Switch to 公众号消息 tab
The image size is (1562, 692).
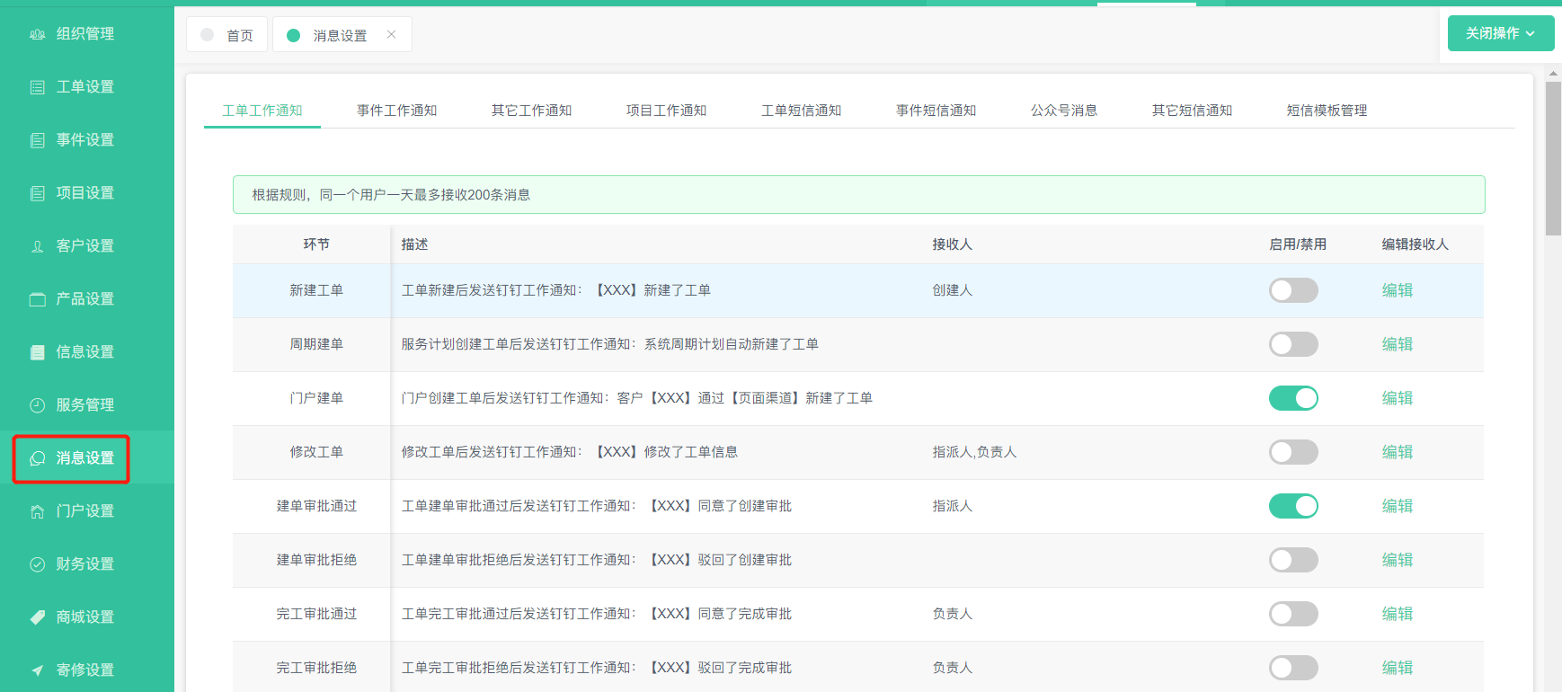(x=1064, y=111)
